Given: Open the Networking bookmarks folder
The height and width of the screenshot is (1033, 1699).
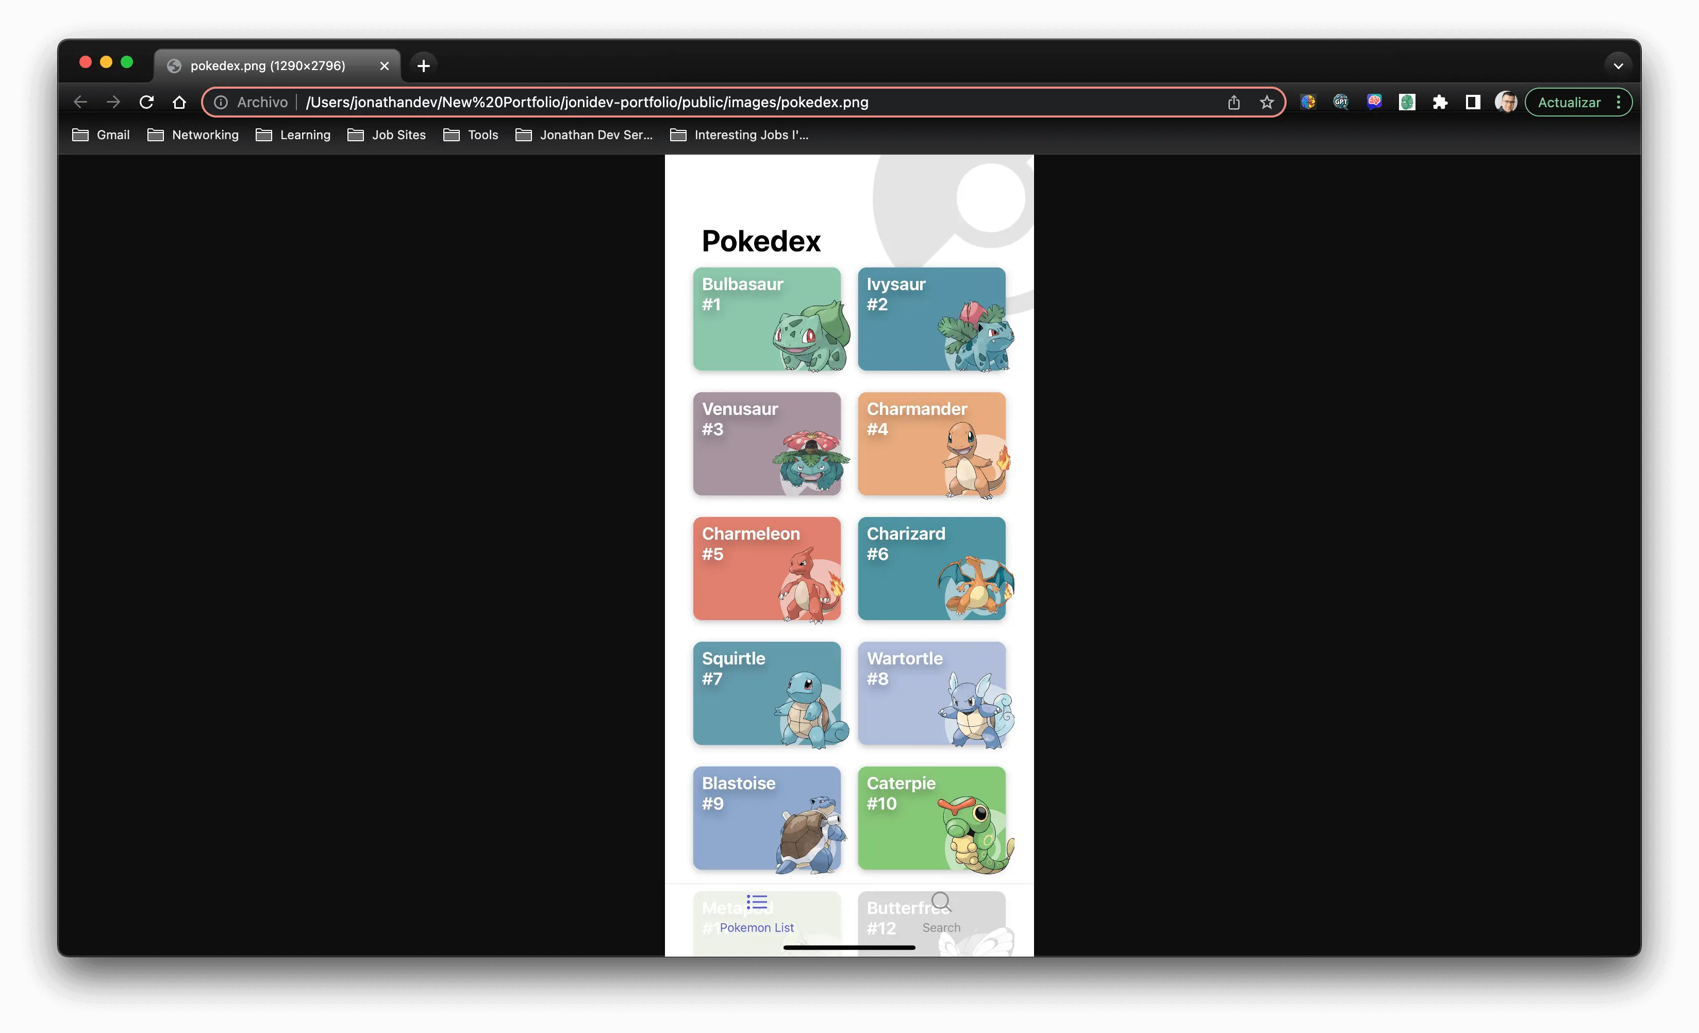Looking at the screenshot, I should [x=193, y=135].
